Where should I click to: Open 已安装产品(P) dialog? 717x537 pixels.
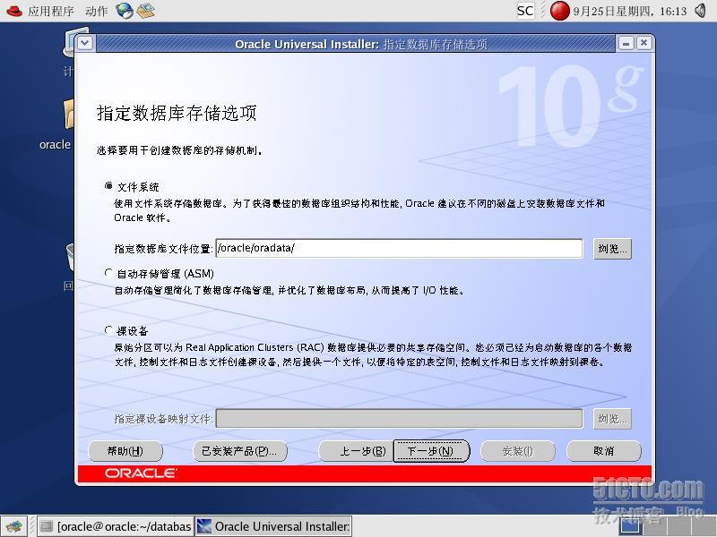[240, 451]
